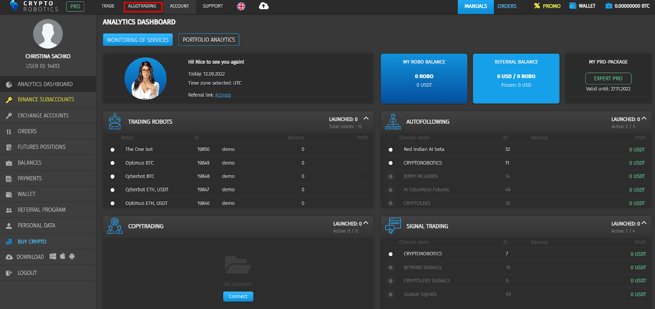Click the Personal Data person icon
The image size is (655, 309).
[9, 226]
